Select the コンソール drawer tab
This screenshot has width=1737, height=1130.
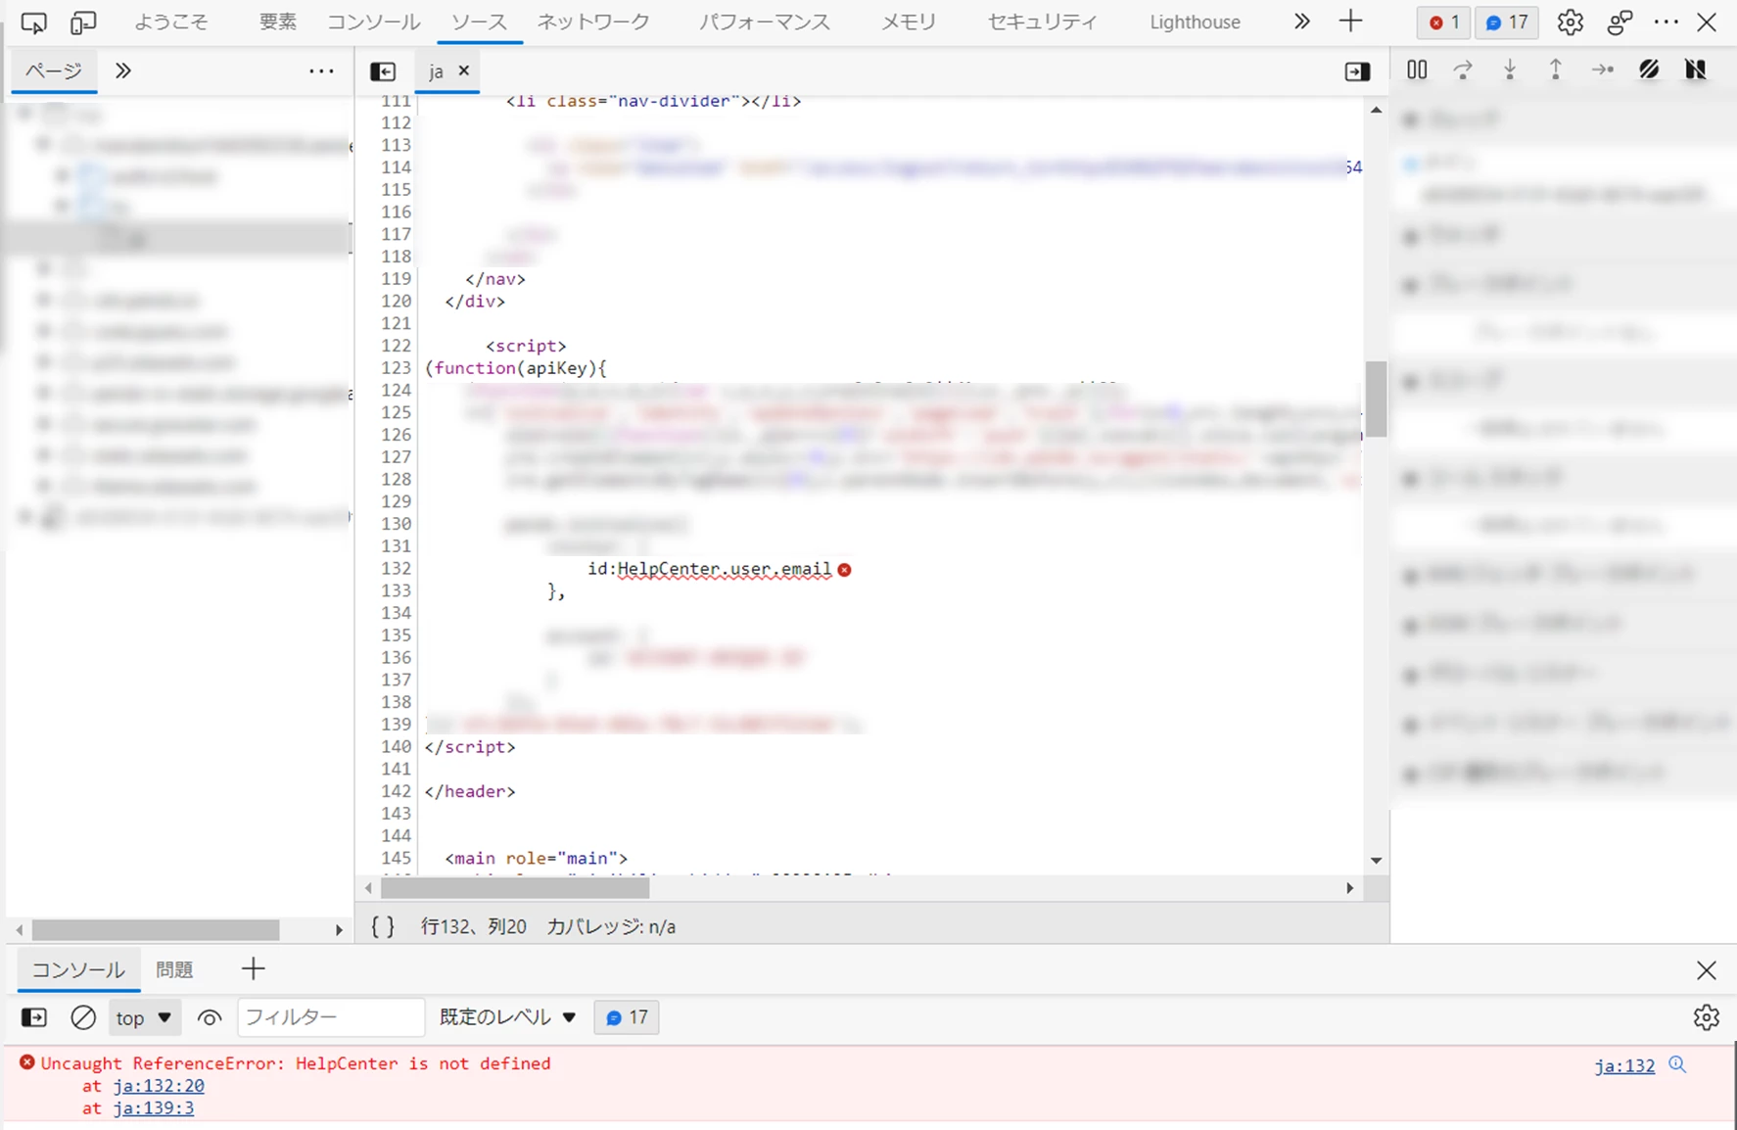click(x=78, y=969)
